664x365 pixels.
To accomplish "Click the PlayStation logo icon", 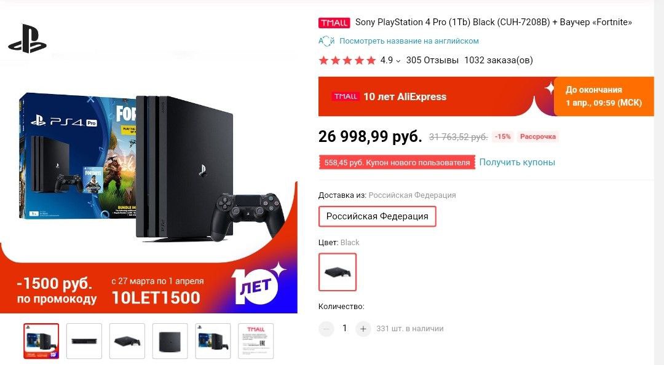I will coord(28,39).
